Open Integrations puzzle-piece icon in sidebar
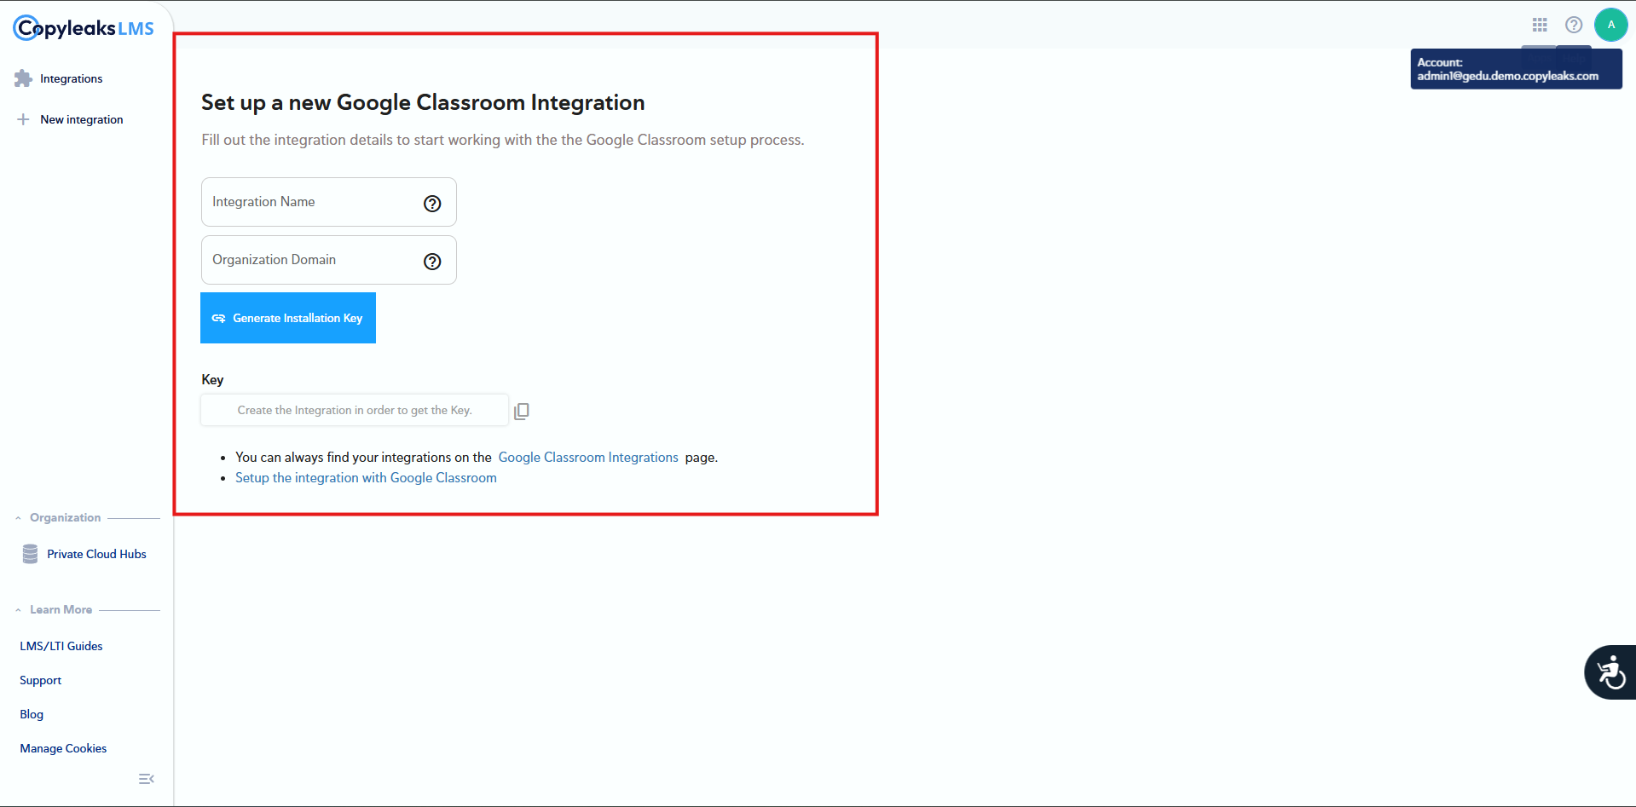Image resolution: width=1636 pixels, height=807 pixels. (x=23, y=78)
